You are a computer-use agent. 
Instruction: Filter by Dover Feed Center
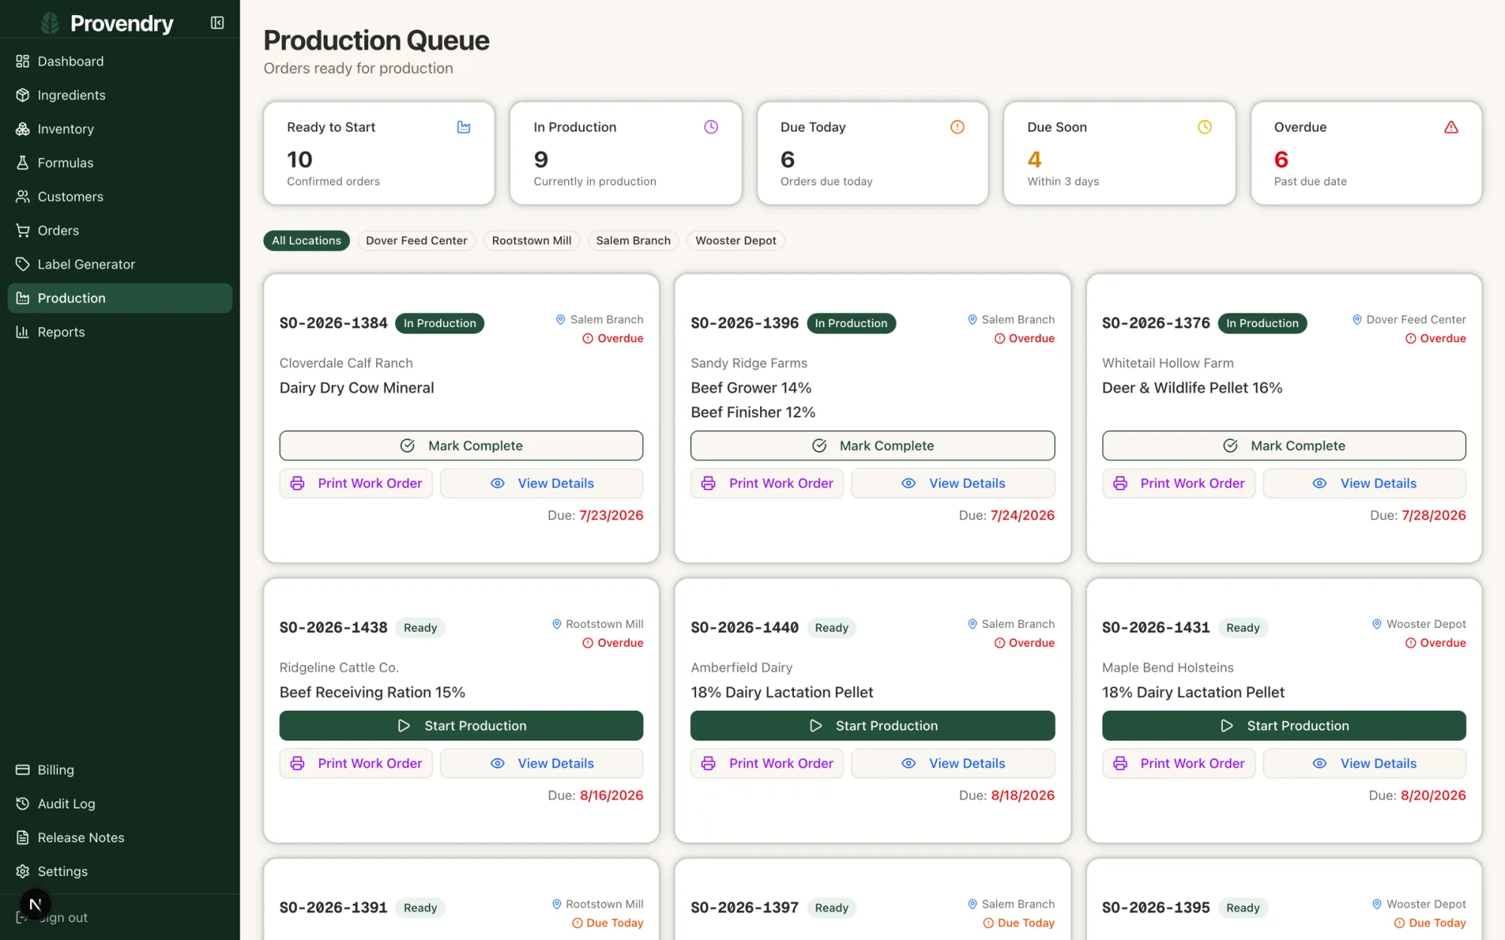click(x=416, y=241)
